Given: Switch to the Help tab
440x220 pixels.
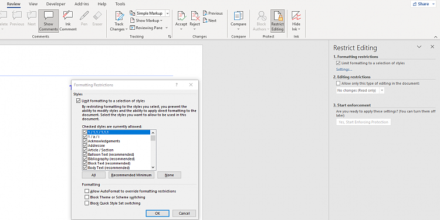Looking at the screenshot, I should click(x=102, y=4).
